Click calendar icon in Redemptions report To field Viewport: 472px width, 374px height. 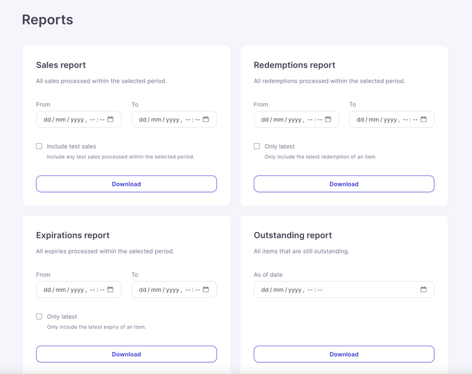click(424, 119)
